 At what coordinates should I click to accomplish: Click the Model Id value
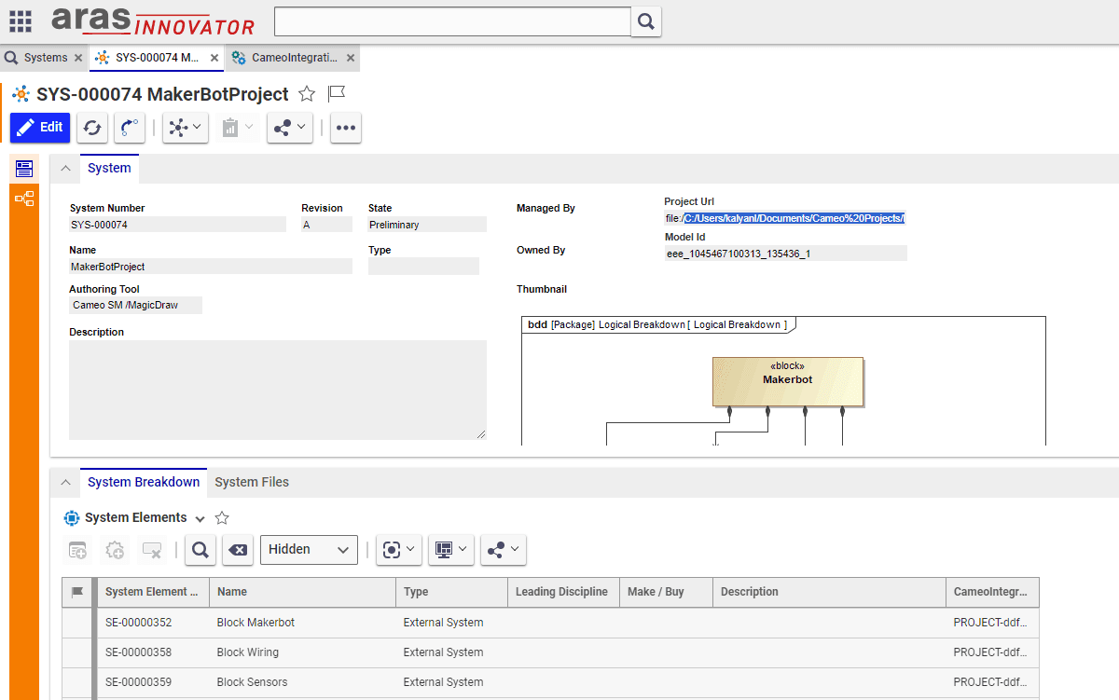(785, 254)
